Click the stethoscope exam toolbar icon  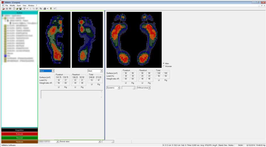click(25, 9)
